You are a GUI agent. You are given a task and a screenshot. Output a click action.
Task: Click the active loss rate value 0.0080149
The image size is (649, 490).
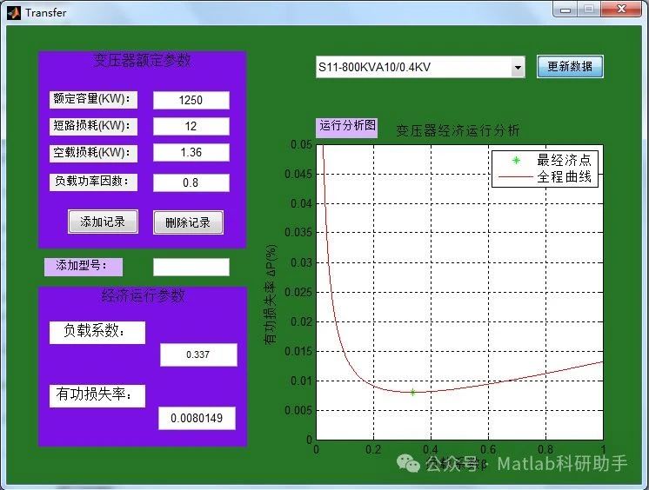197,418
